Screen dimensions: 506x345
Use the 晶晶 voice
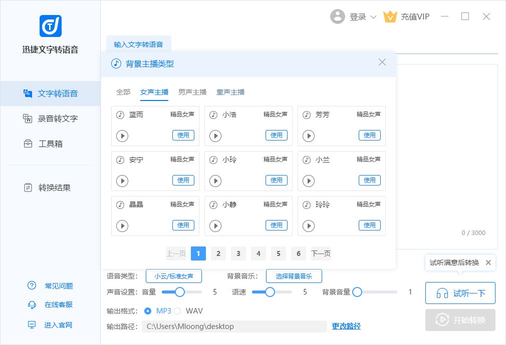coord(183,225)
